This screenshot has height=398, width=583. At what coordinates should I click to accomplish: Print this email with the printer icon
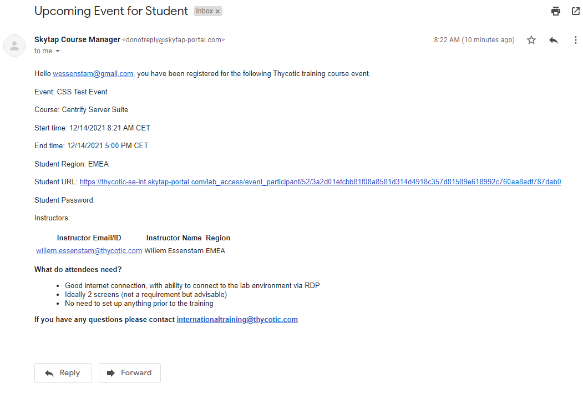click(x=555, y=11)
